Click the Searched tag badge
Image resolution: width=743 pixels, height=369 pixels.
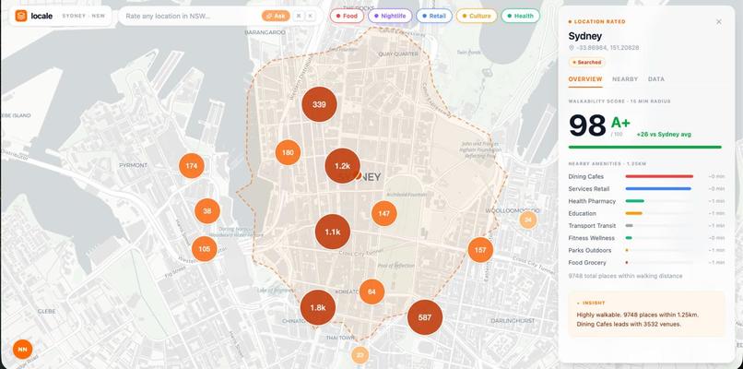tap(586, 62)
